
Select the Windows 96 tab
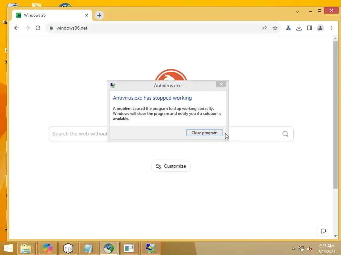click(52, 15)
